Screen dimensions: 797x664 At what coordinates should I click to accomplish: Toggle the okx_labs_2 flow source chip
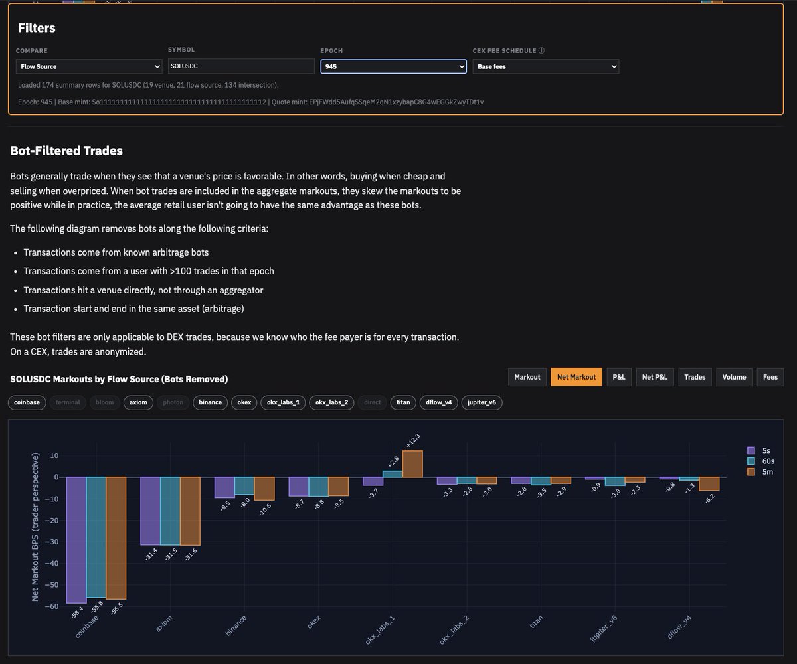click(x=331, y=402)
